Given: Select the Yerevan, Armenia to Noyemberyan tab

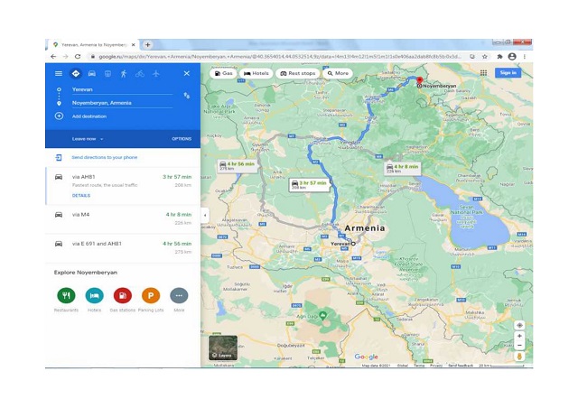Looking at the screenshot, I should [x=94, y=44].
